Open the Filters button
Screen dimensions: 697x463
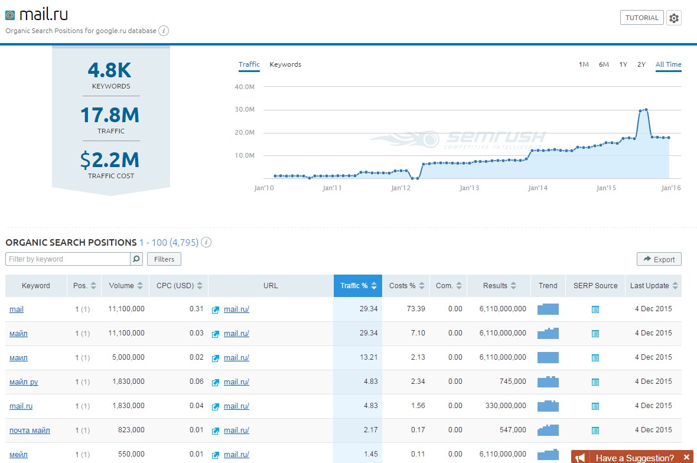point(164,259)
